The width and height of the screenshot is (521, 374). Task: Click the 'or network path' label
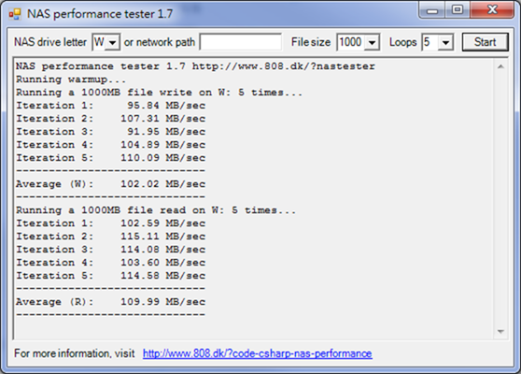[x=160, y=42]
